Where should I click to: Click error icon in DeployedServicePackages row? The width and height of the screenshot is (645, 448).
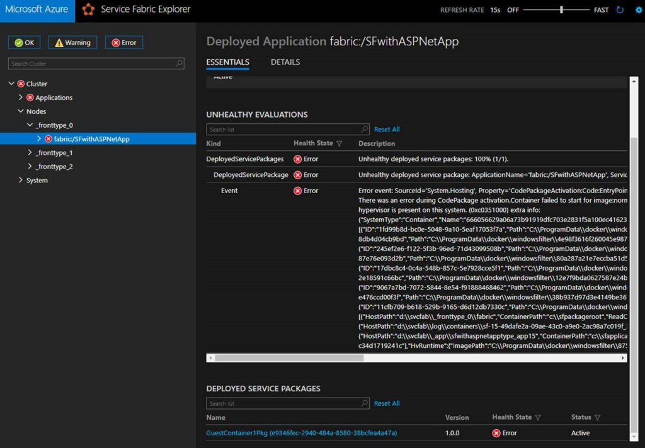coord(297,159)
